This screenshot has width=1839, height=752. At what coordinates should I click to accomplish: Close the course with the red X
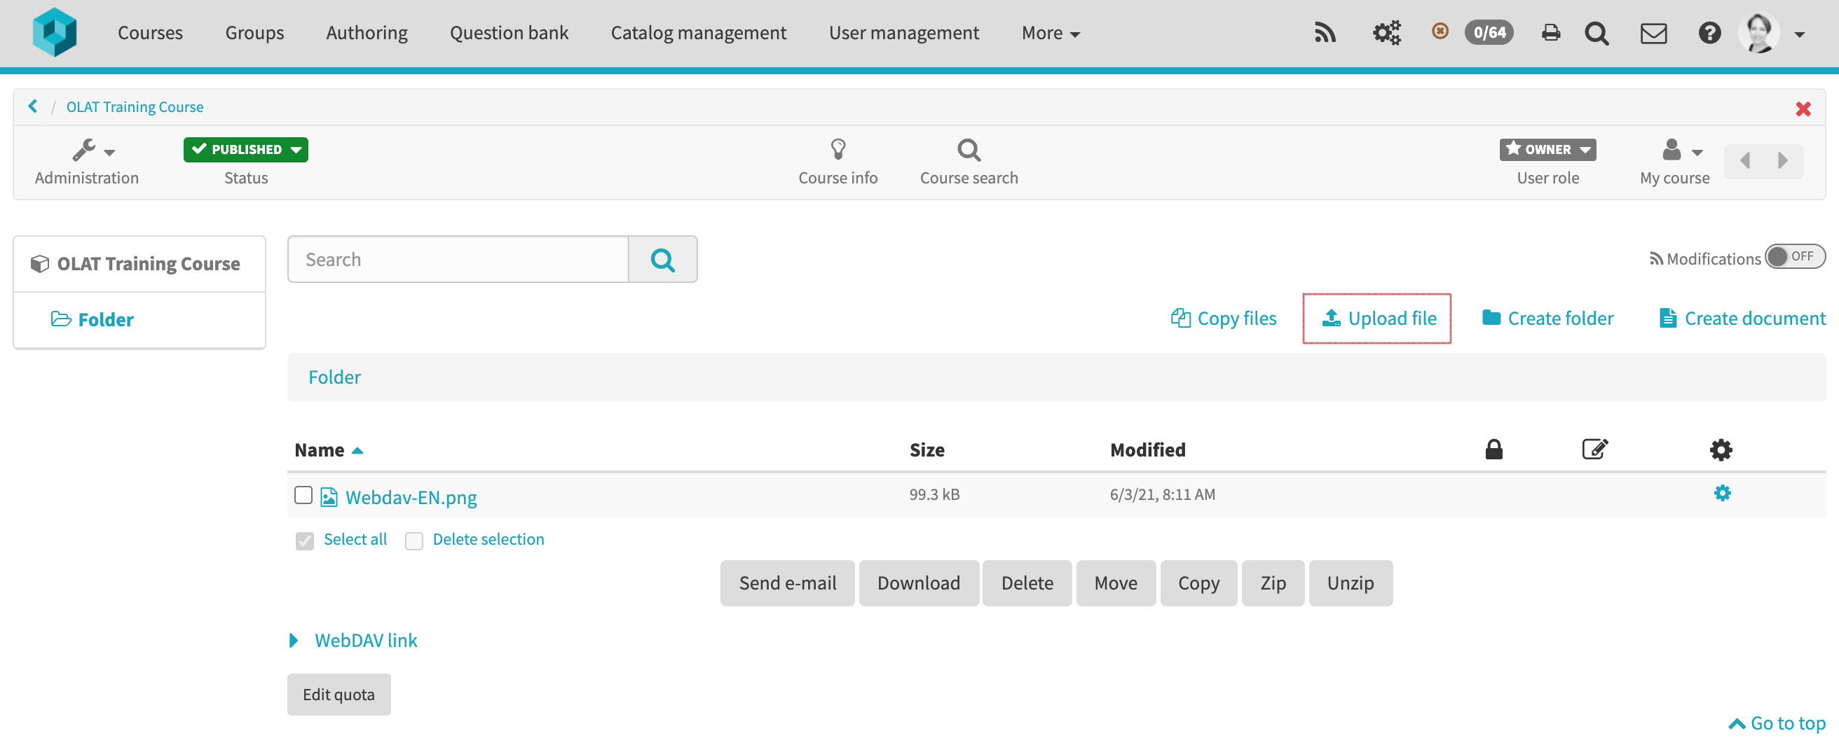pos(1803,109)
